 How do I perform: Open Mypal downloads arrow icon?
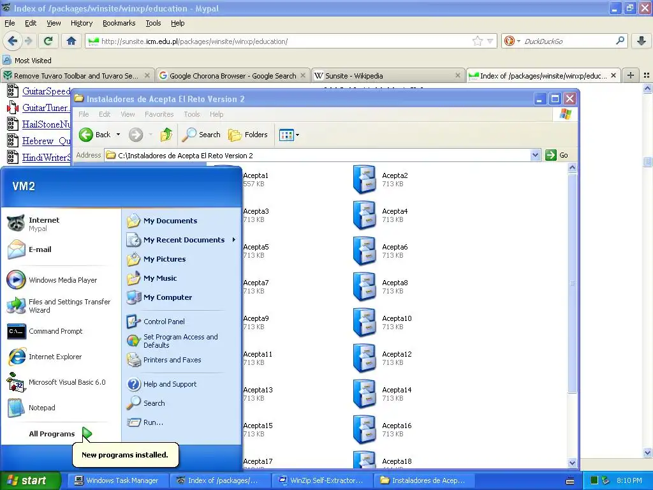pos(642,41)
